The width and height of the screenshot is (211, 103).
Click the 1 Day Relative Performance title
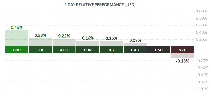(100, 5)
